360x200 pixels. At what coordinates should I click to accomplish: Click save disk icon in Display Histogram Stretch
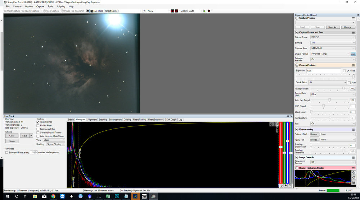(x=354, y=183)
